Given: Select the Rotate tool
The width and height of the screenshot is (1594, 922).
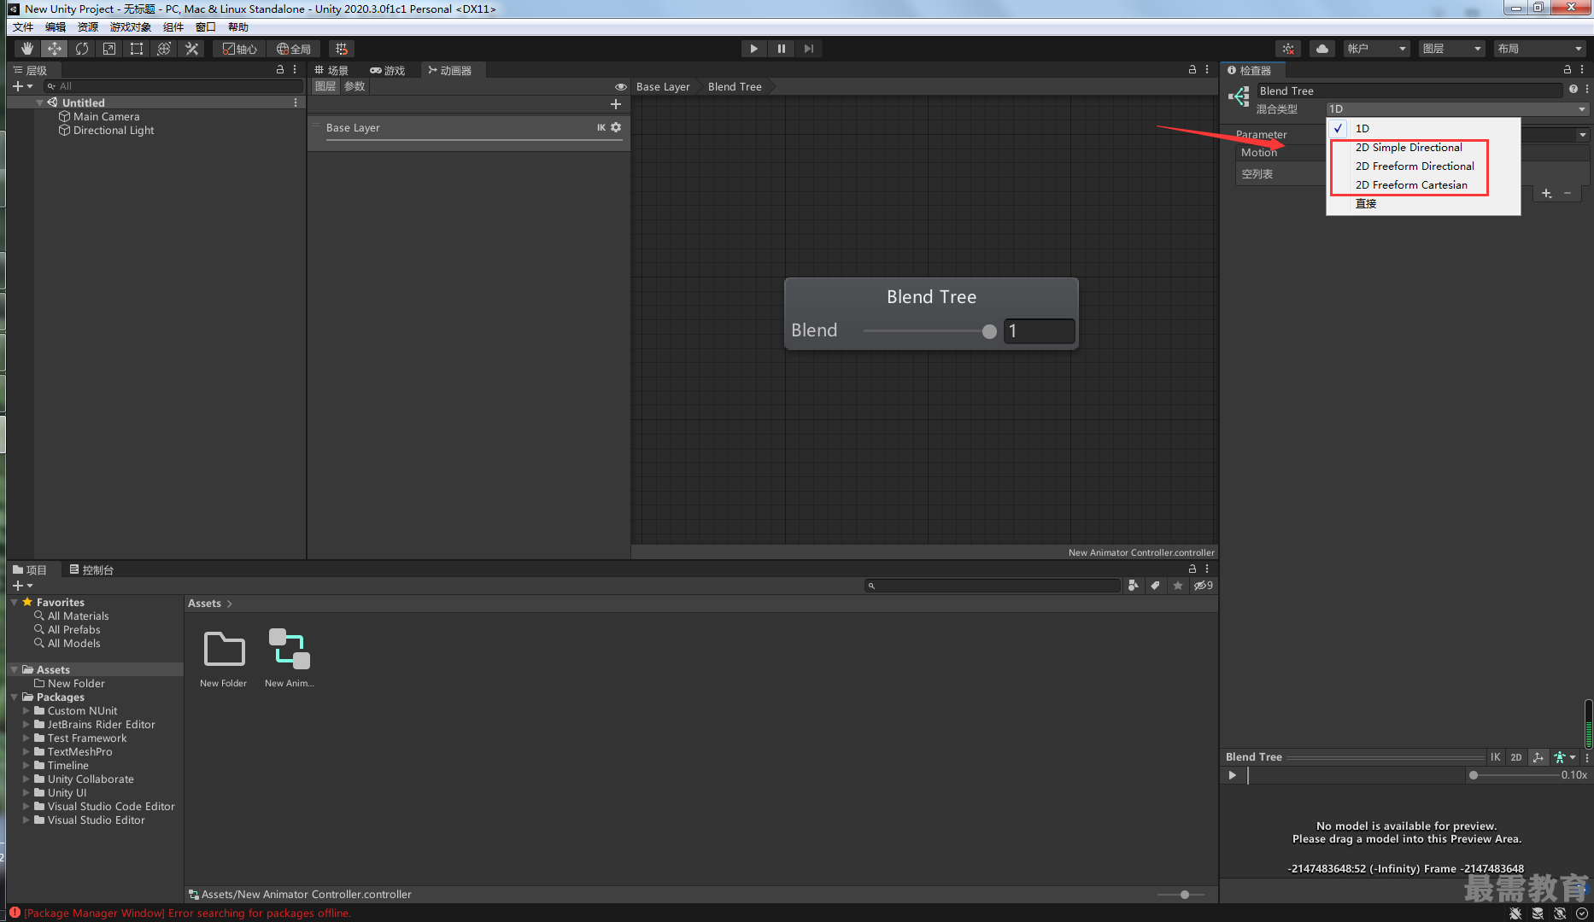Looking at the screenshot, I should tap(82, 49).
